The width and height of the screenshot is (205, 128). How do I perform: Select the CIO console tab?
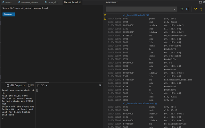(x=41, y=85)
